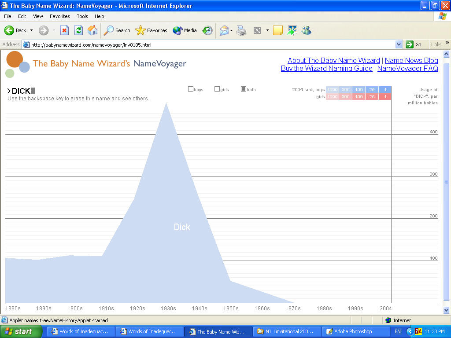Open the View menu
Image resolution: width=451 pixels, height=338 pixels.
(x=38, y=16)
